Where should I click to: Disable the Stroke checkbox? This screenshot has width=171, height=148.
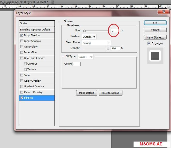[22, 98]
